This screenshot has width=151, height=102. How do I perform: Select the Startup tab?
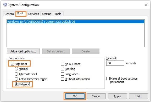click(x=47, y=14)
